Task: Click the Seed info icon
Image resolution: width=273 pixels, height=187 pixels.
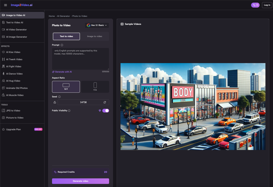Action: click(59, 97)
